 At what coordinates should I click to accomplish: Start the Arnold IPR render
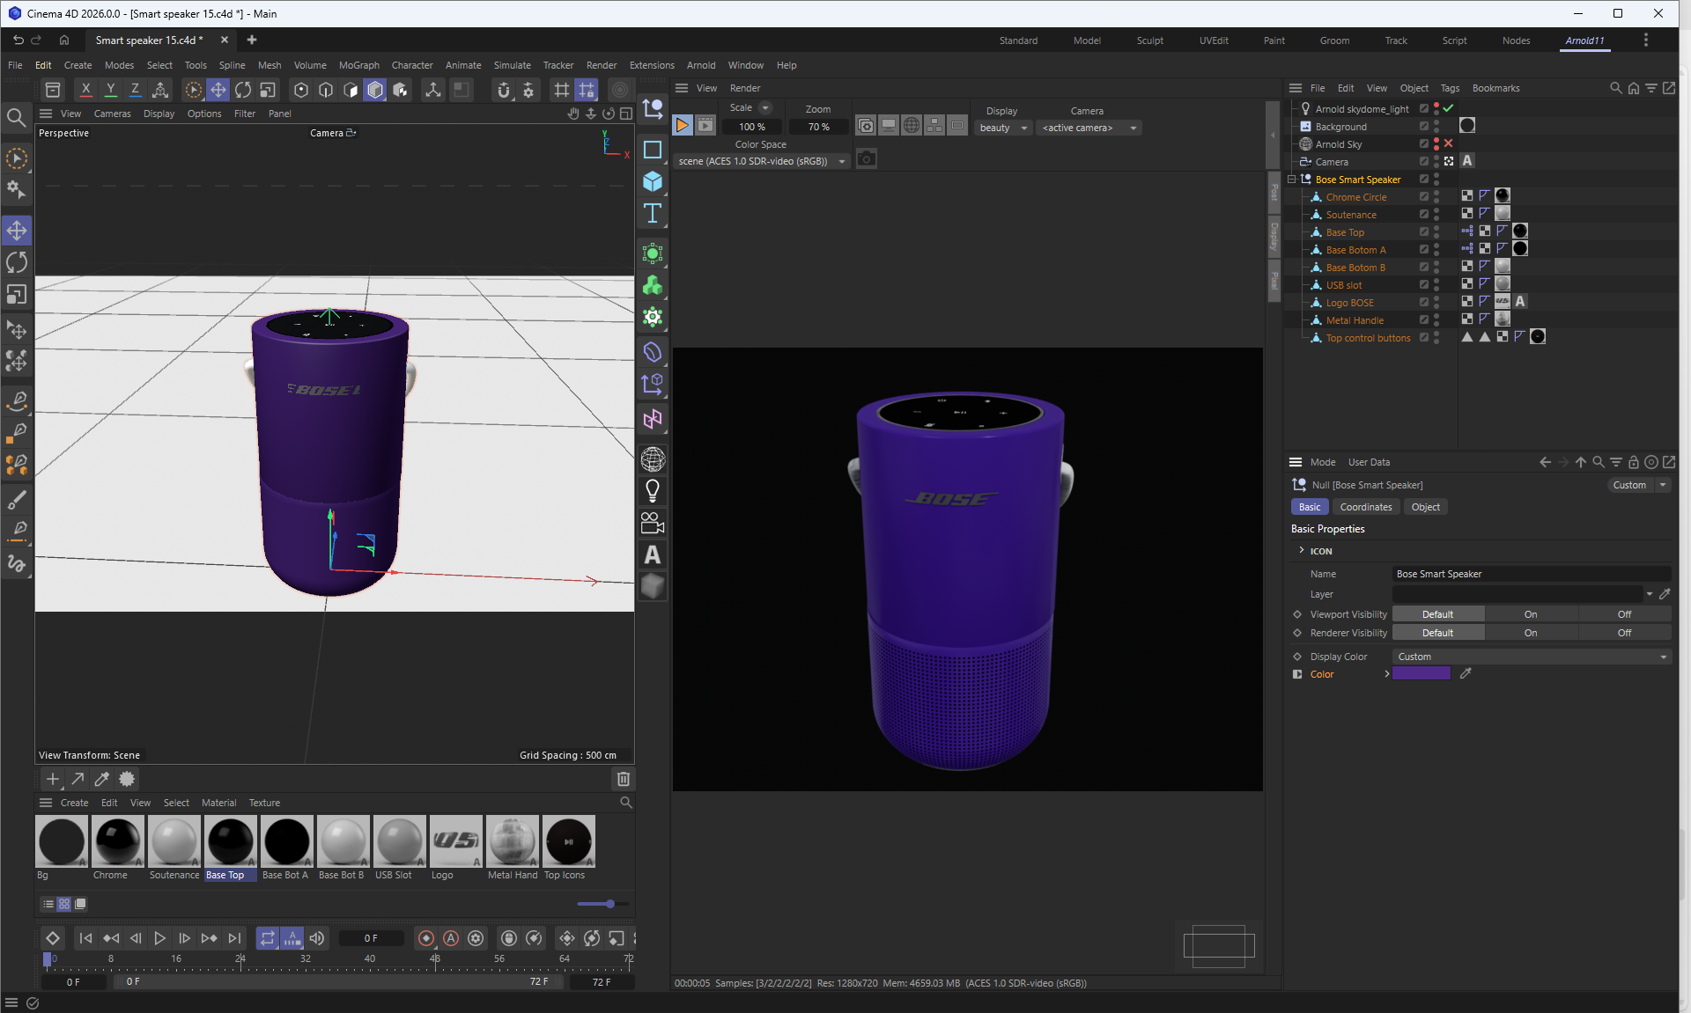coord(683,126)
